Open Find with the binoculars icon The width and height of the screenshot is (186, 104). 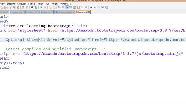(32, 7)
